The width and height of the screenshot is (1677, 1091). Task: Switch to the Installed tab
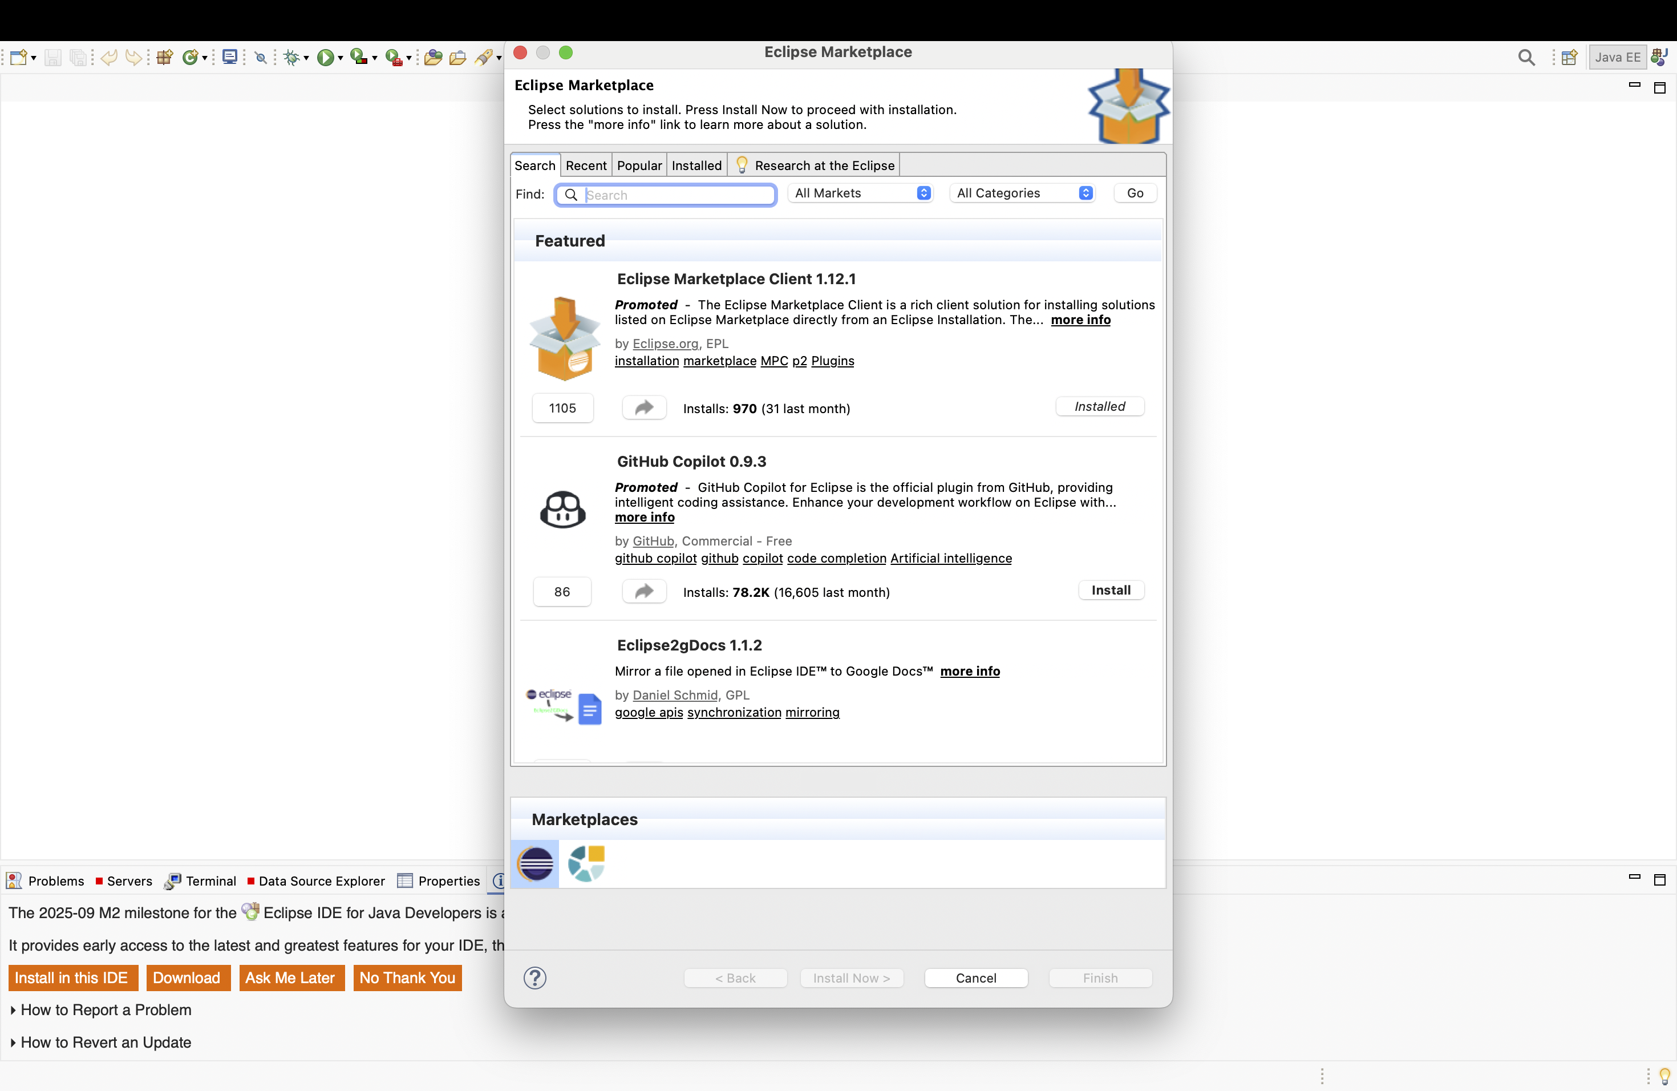tap(696, 165)
